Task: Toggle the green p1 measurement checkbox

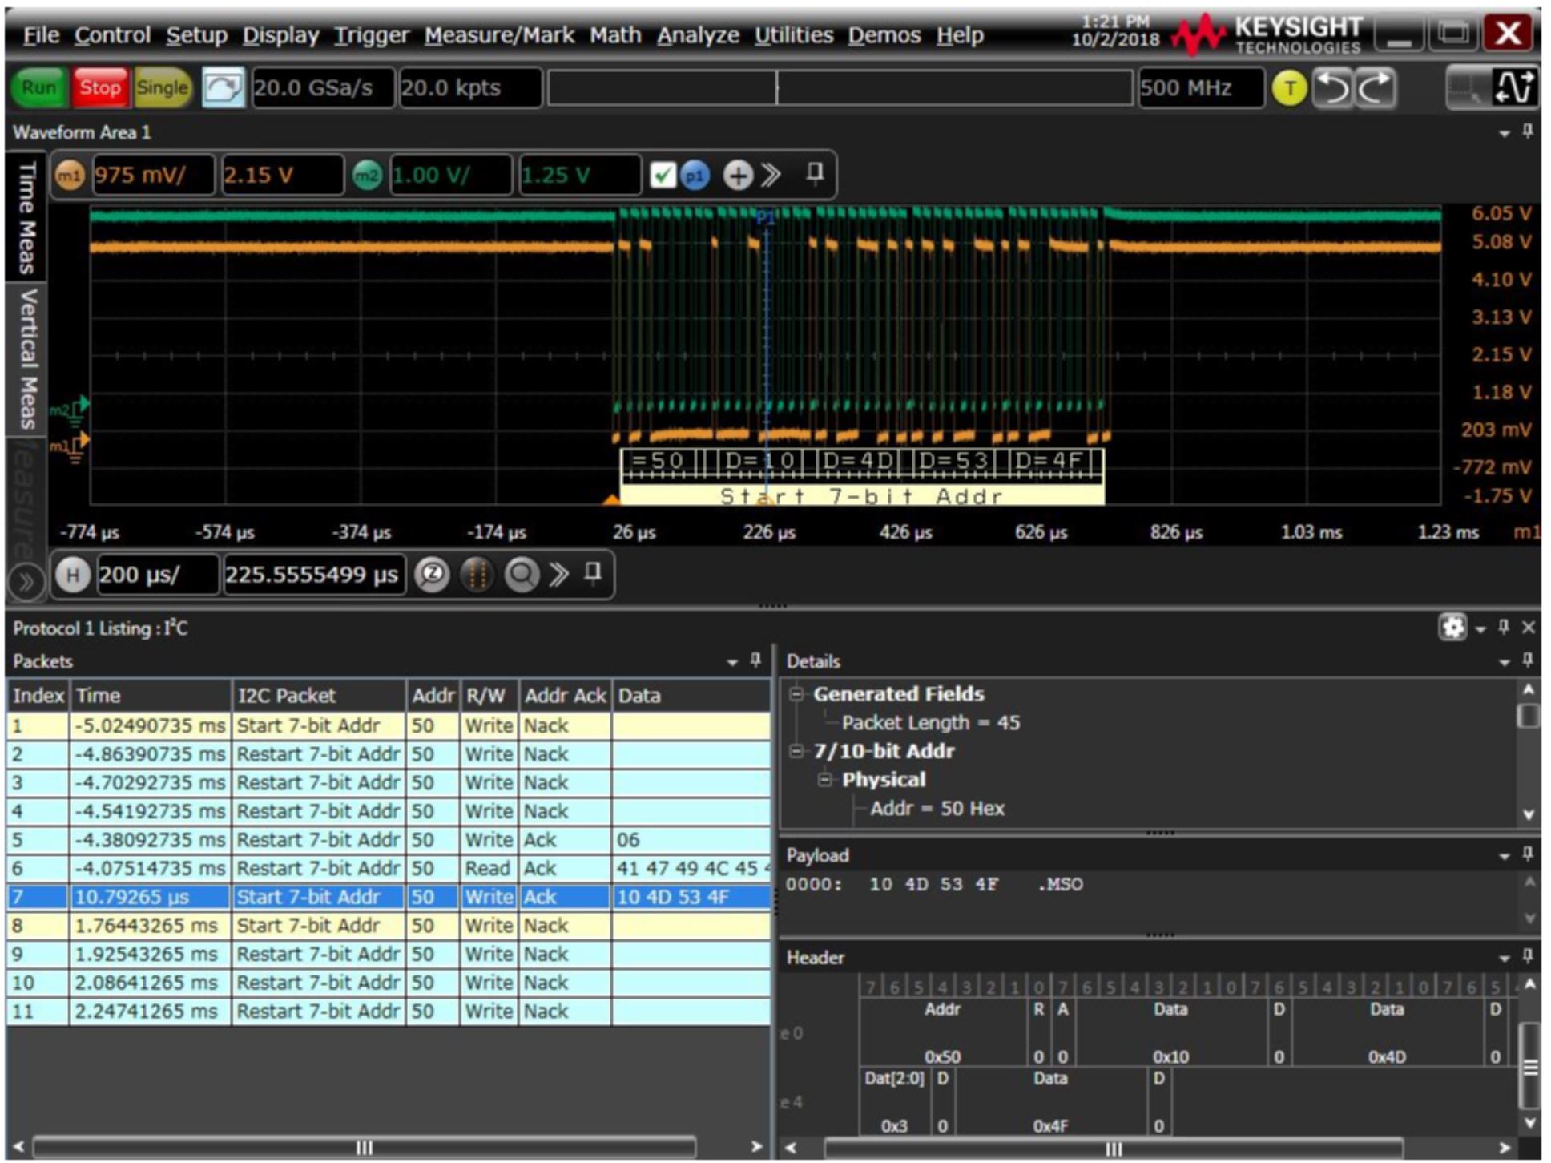Action: tap(665, 175)
